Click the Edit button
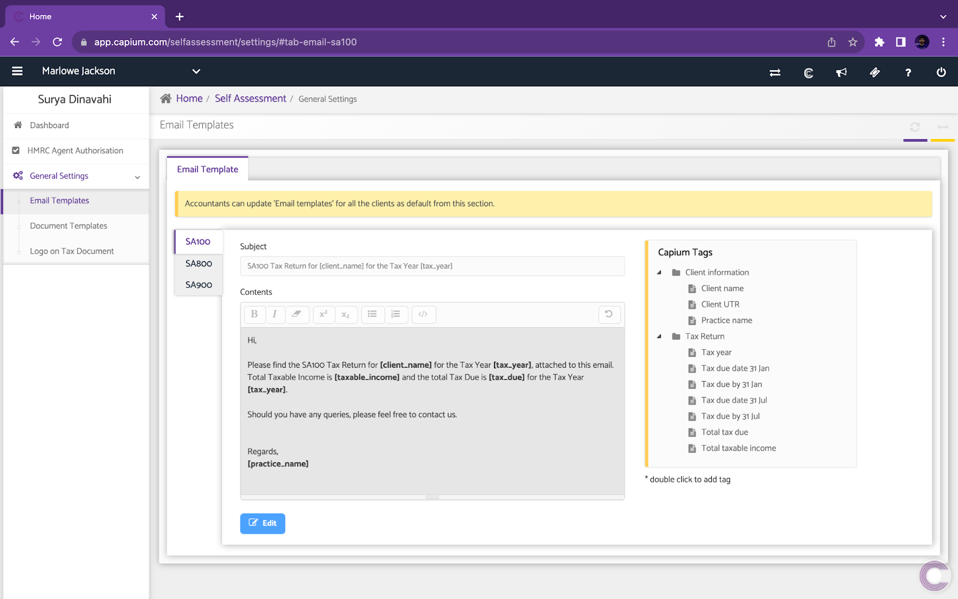The image size is (958, 599). coord(262,524)
